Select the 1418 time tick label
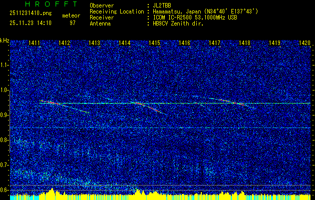Image resolution: width=315 pixels, height=200 pixels. [244, 43]
